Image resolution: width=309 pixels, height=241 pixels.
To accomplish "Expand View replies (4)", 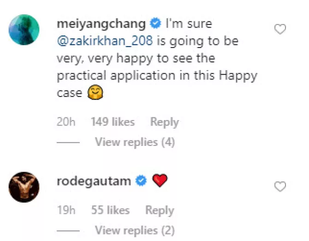I will [135, 142].
